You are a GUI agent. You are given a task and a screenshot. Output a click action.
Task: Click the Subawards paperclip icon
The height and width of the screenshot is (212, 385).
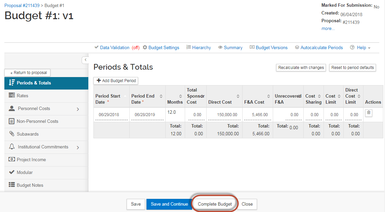(11, 134)
